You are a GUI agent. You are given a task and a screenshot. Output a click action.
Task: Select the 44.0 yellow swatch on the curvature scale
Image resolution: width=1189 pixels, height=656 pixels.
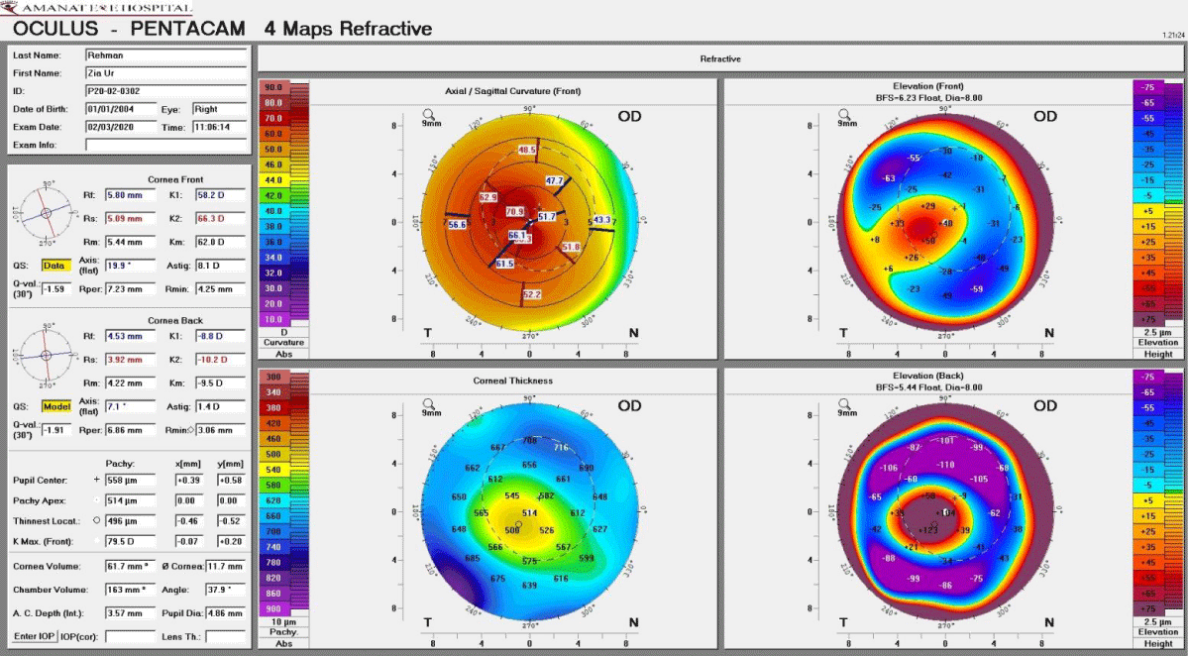272,179
